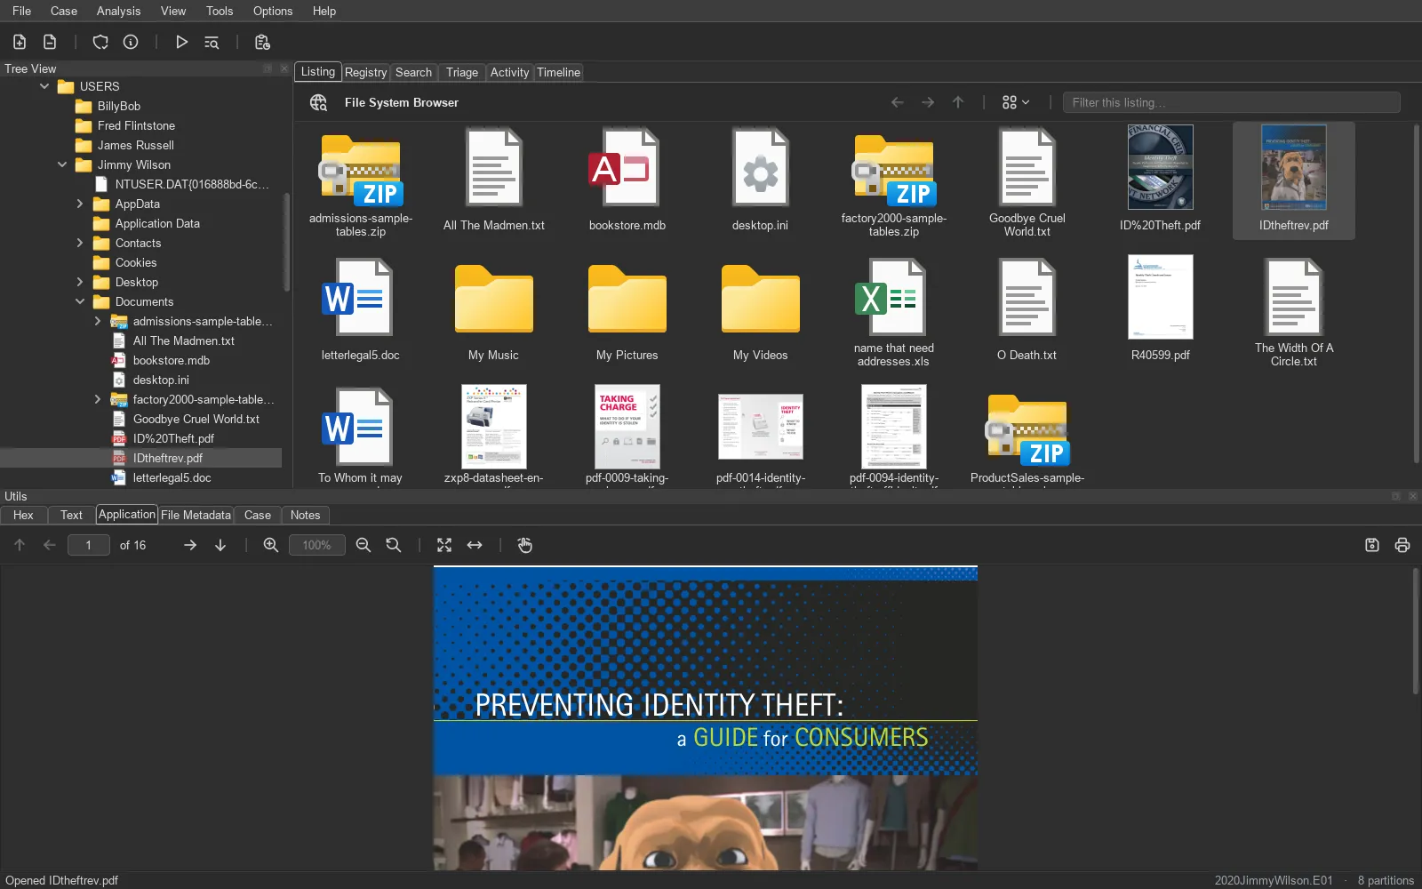Fit the PDF page to the viewer (expand arrows icon)
This screenshot has width=1422, height=889.
pos(444,545)
